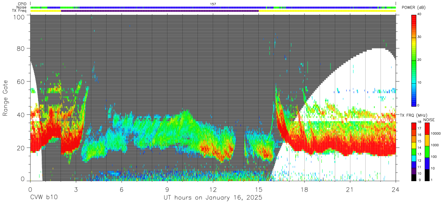Viewport: 445px width, 205px height.
Task: Click the range gate tick 60
Action: [22, 81]
